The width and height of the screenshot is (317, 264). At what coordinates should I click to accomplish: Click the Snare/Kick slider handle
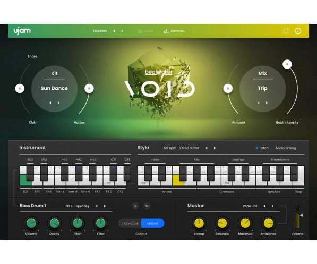(x=20, y=88)
